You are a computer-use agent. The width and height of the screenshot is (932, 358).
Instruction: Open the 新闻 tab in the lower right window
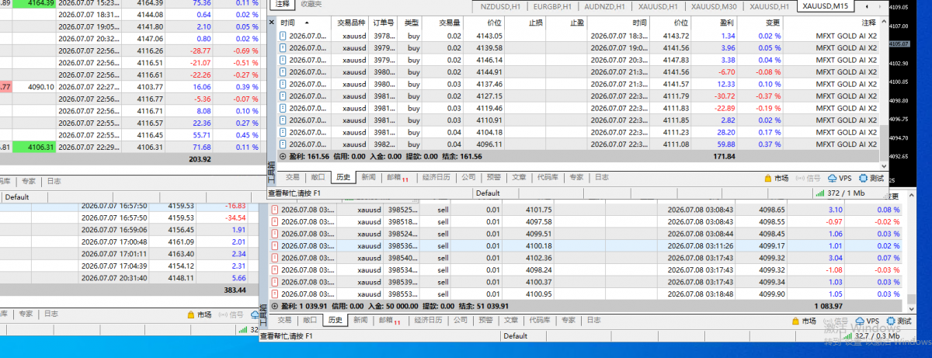tap(360, 320)
